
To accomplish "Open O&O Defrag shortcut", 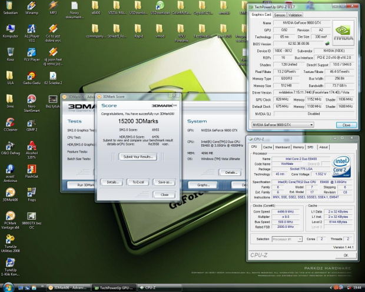I will [x=10, y=148].
